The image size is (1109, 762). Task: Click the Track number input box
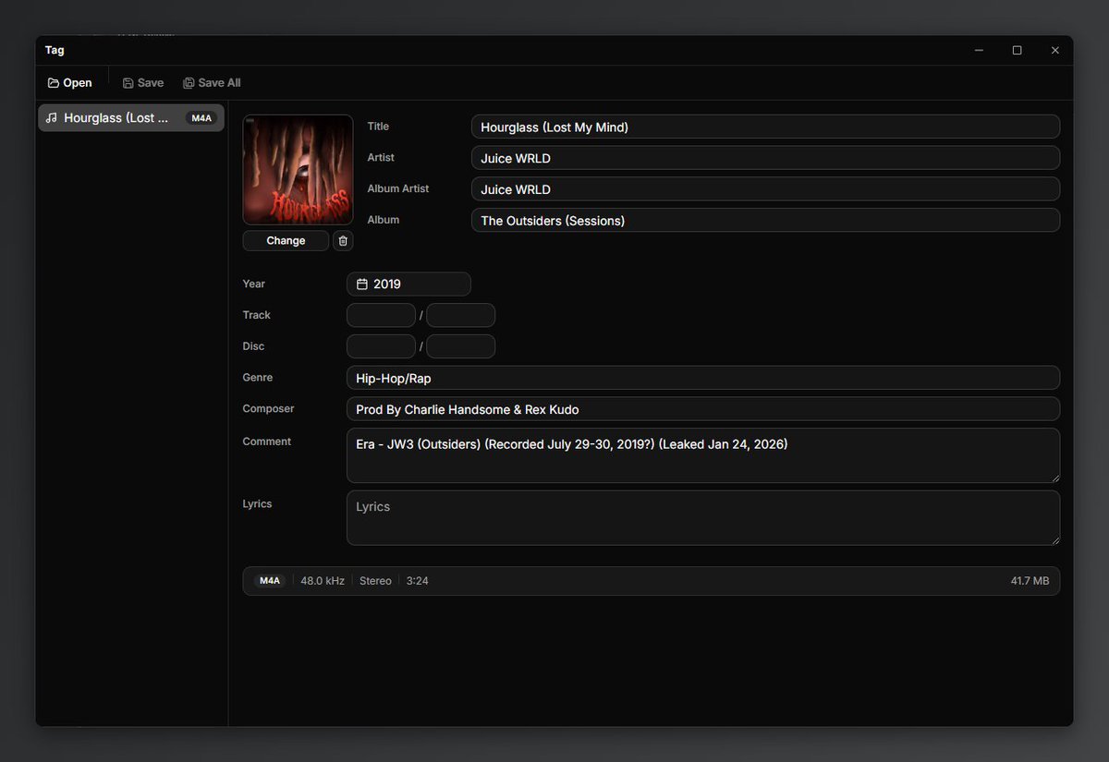coord(381,316)
